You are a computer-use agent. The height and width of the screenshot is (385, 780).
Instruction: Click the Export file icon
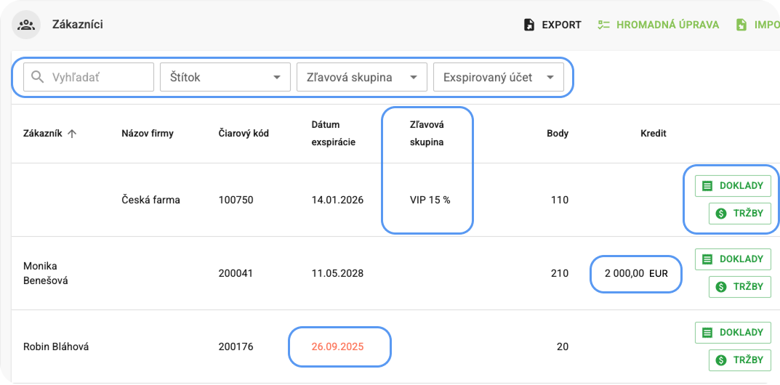coord(529,25)
